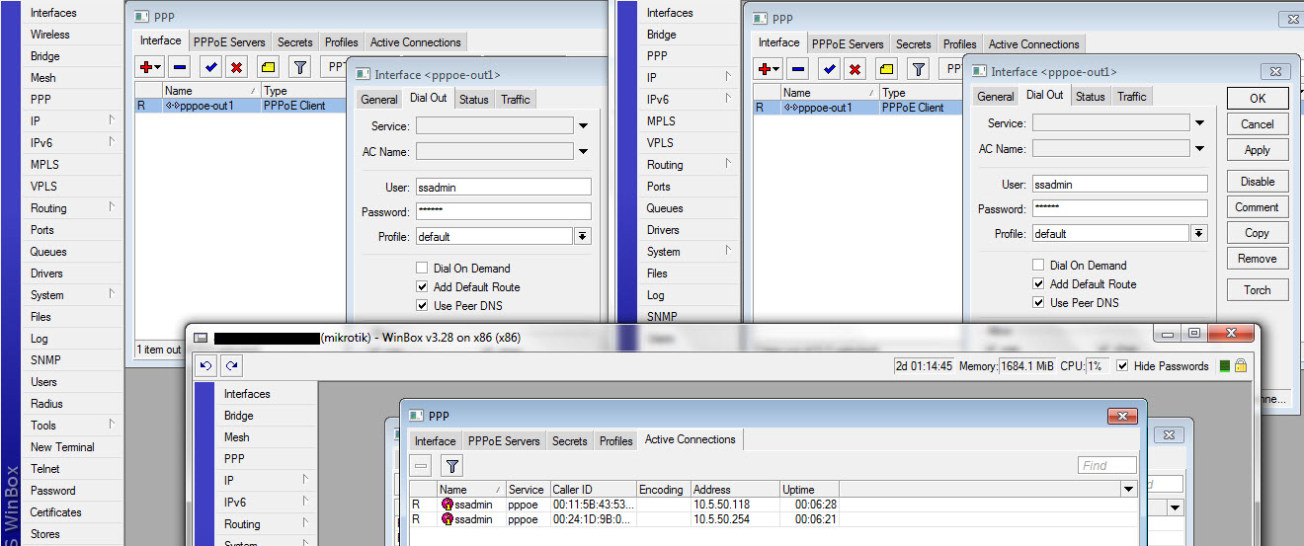This screenshot has width=1304, height=546.
Task: Expand the Tools submenu in left sidebar
Action: tap(112, 425)
